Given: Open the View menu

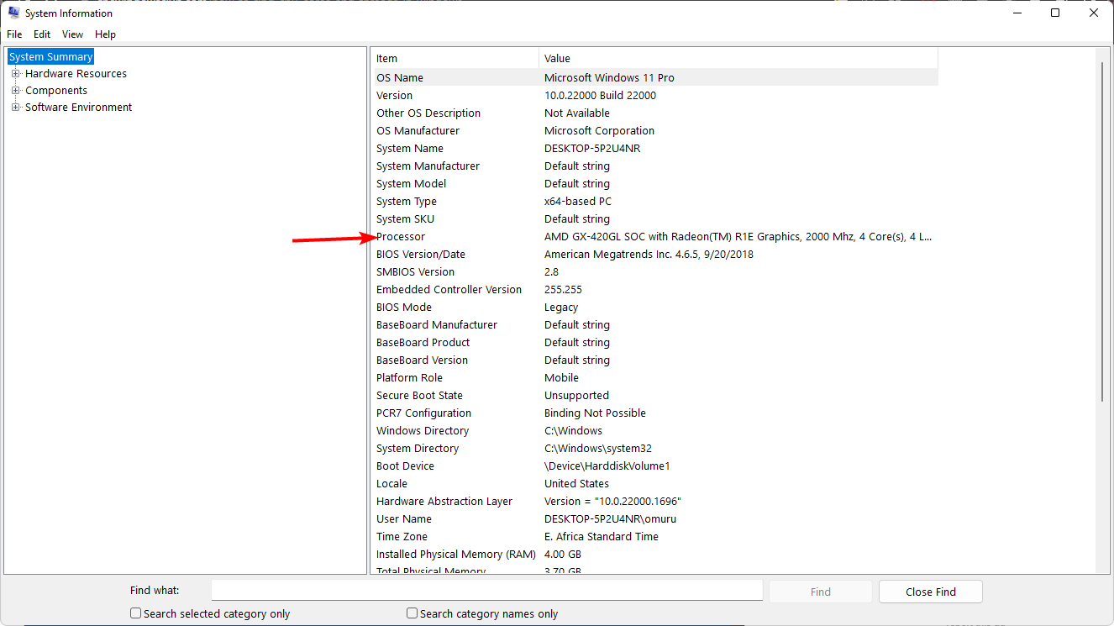Looking at the screenshot, I should 72,34.
